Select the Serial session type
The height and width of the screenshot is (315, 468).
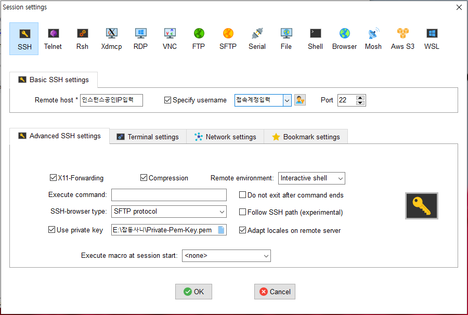[257, 39]
